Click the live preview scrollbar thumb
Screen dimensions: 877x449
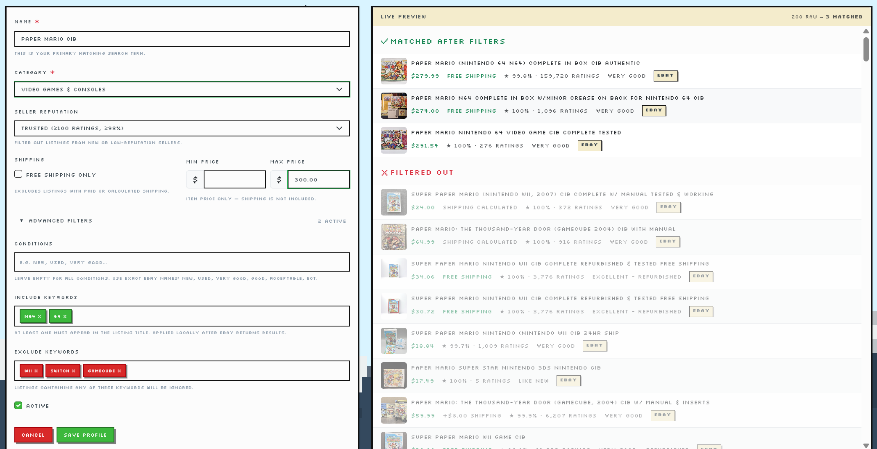click(x=866, y=49)
